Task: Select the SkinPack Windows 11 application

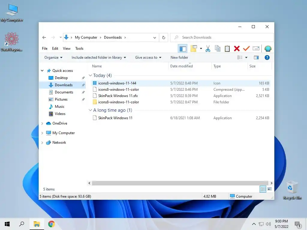Action: click(x=181, y=118)
